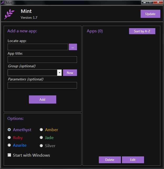Minimize the Mint window
The width and height of the screenshot is (164, 169).
point(145,2)
